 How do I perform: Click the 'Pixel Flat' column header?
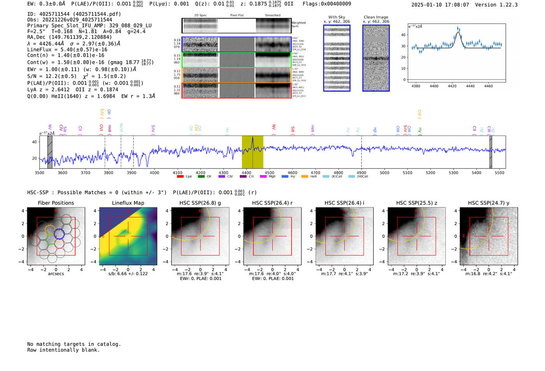click(237, 16)
